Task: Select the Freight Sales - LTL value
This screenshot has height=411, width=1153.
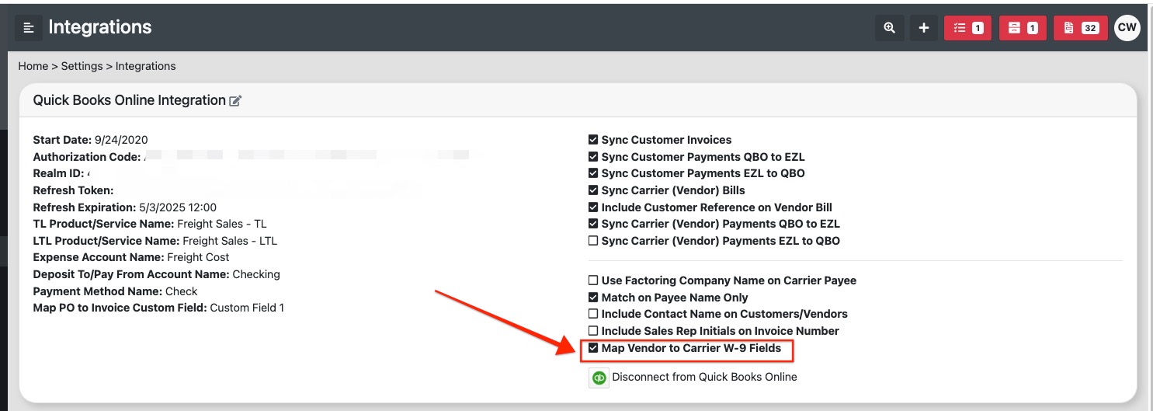Action: tap(230, 241)
